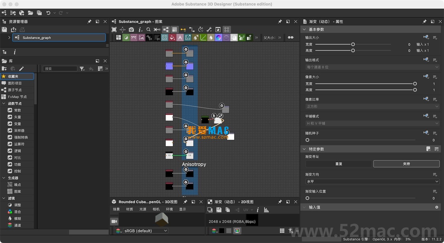Click the 渐变输入位置 slider handle
Viewport: 444px width, 243px height.
pyautogui.click(x=307, y=198)
